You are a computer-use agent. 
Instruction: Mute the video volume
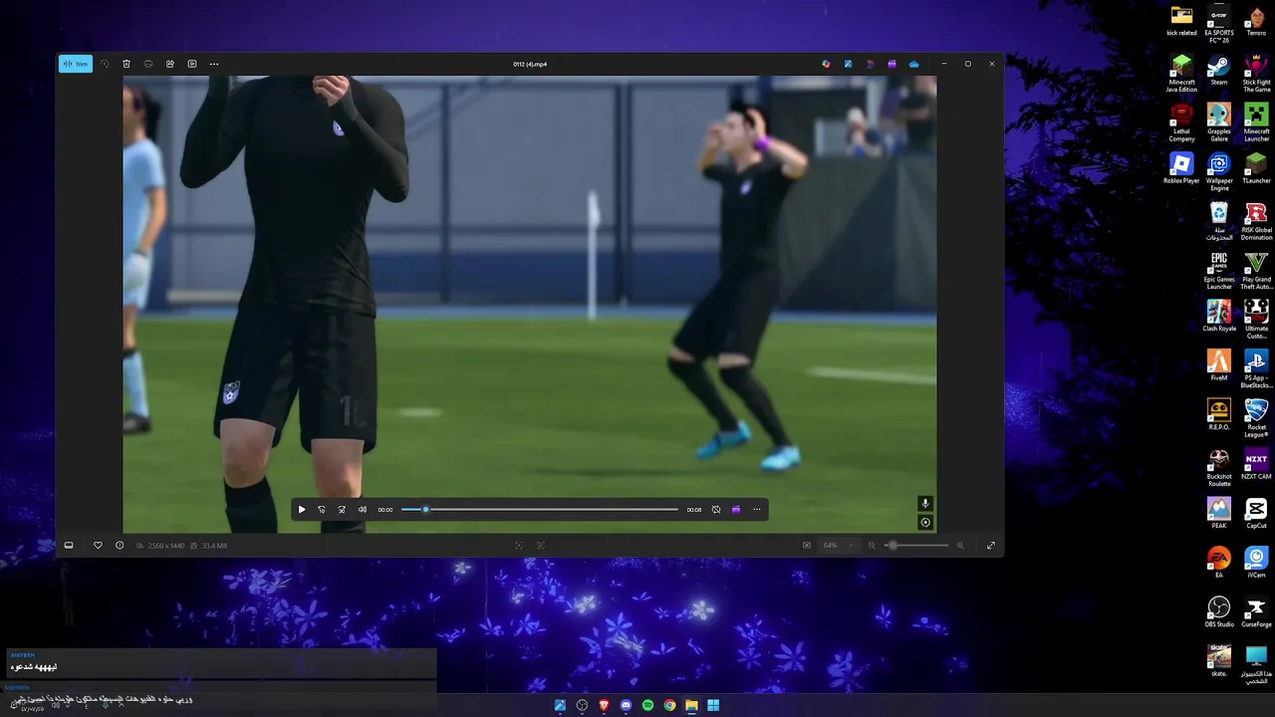(x=362, y=510)
